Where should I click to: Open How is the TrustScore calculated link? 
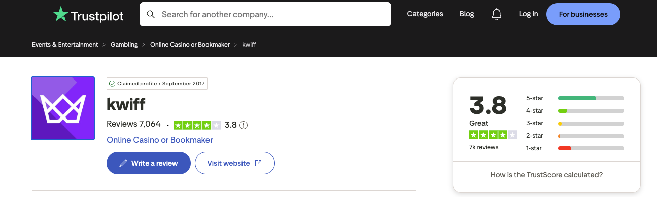(x=546, y=175)
